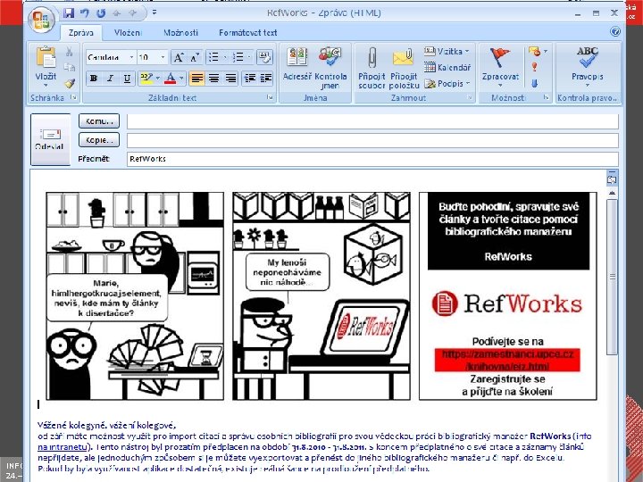Increase font size with grow font
This screenshot has height=482, width=643.
click(179, 57)
